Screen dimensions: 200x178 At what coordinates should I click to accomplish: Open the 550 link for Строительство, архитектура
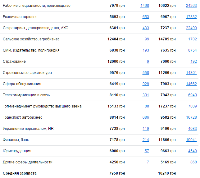pyautogui.click(x=145, y=73)
